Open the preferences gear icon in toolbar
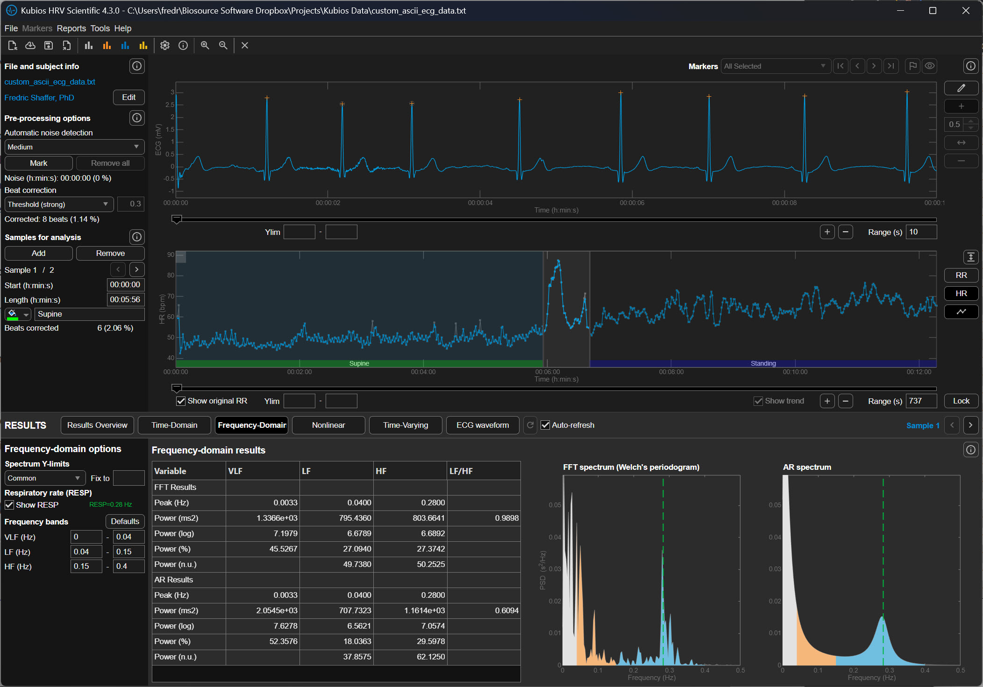This screenshot has width=983, height=687. coord(164,45)
